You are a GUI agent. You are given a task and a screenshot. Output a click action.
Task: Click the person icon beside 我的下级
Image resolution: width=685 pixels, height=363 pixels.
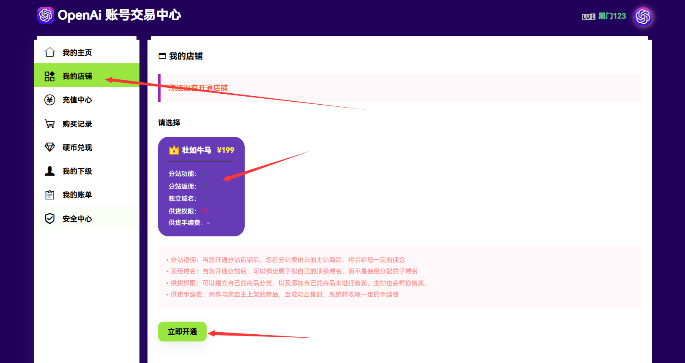(x=50, y=171)
